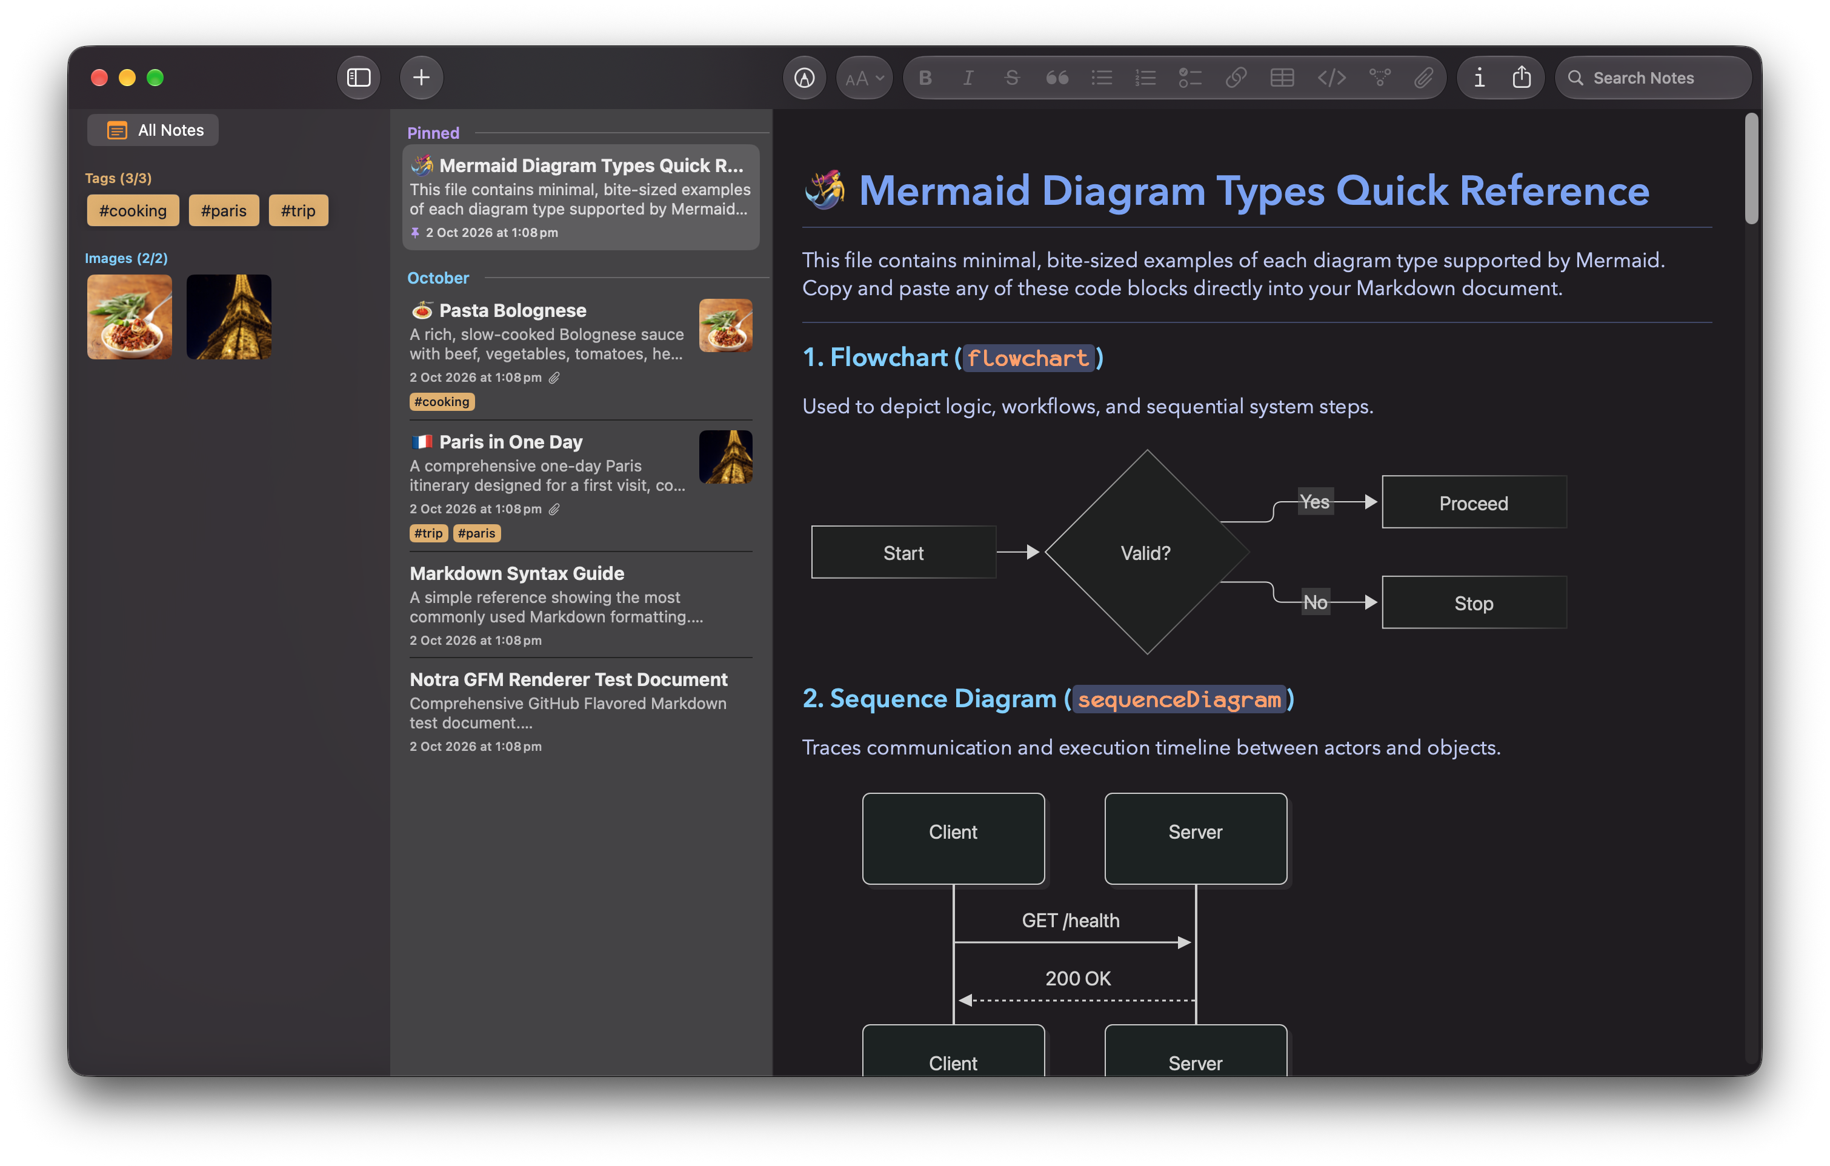
Task: Filter by #cooking tag in sidebar
Action: (x=133, y=210)
